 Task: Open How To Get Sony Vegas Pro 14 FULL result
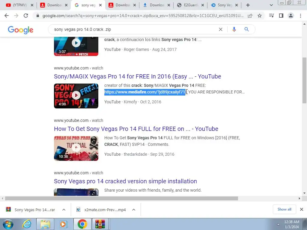[x=136, y=129]
